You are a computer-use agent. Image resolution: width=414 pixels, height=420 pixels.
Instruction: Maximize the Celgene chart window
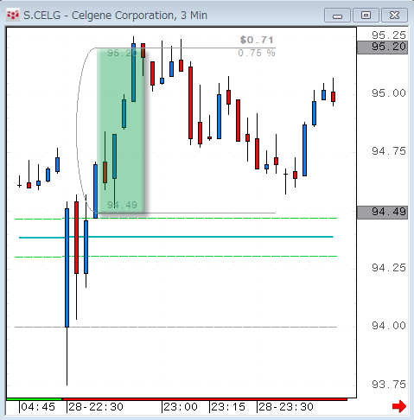[x=366, y=16]
